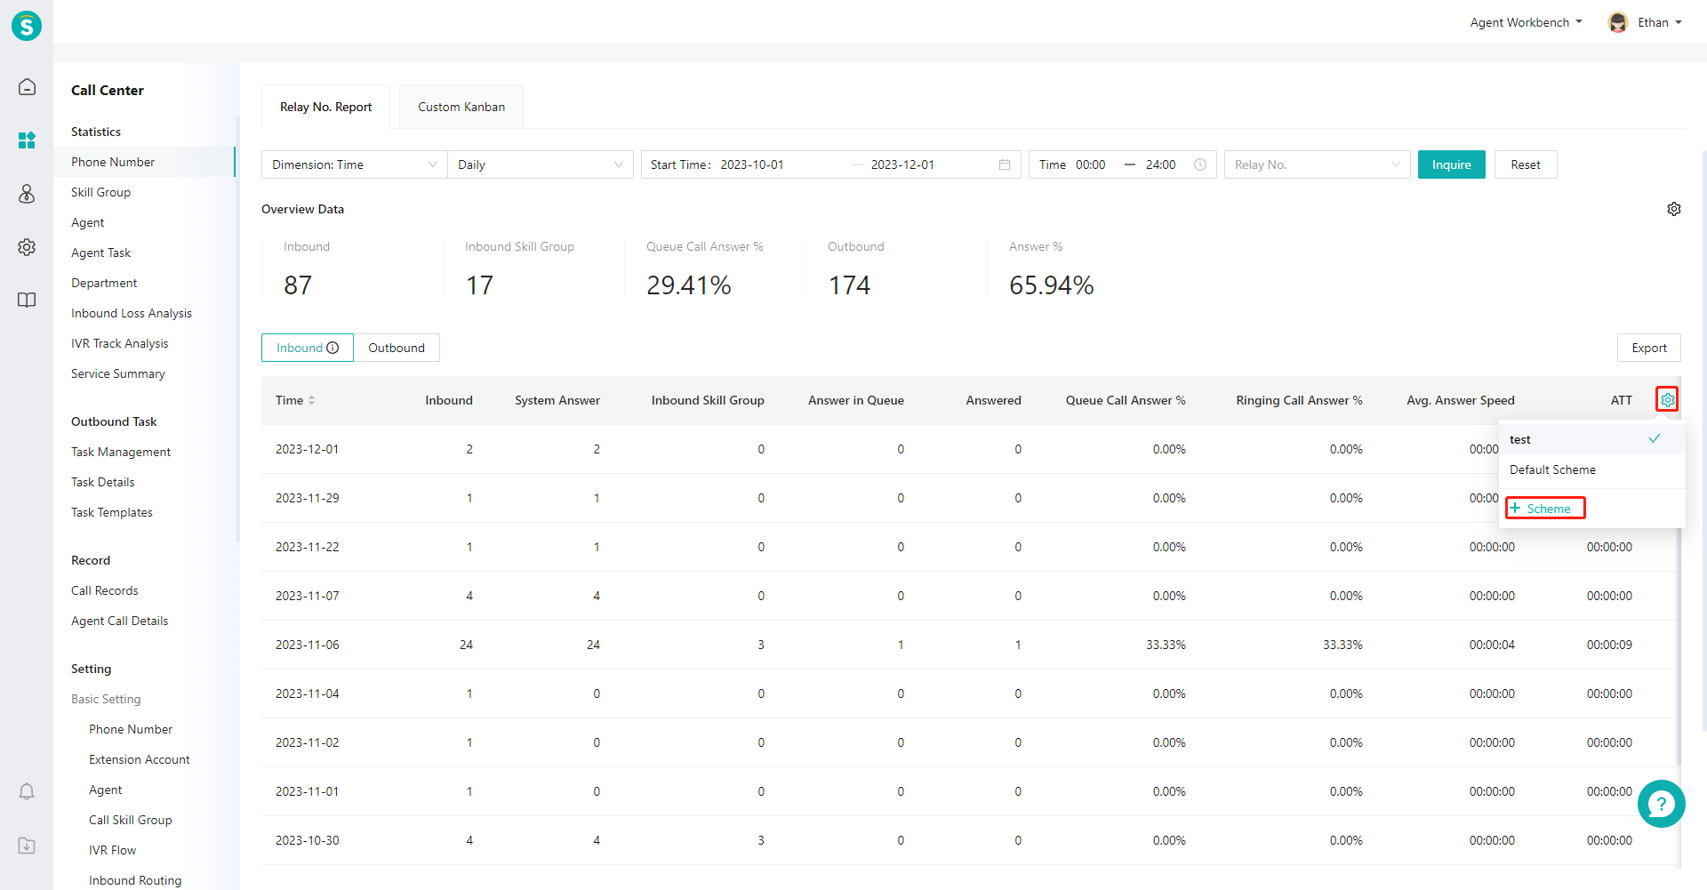Open the Ethan user dropdown
The width and height of the screenshot is (1707, 890).
1660,22
